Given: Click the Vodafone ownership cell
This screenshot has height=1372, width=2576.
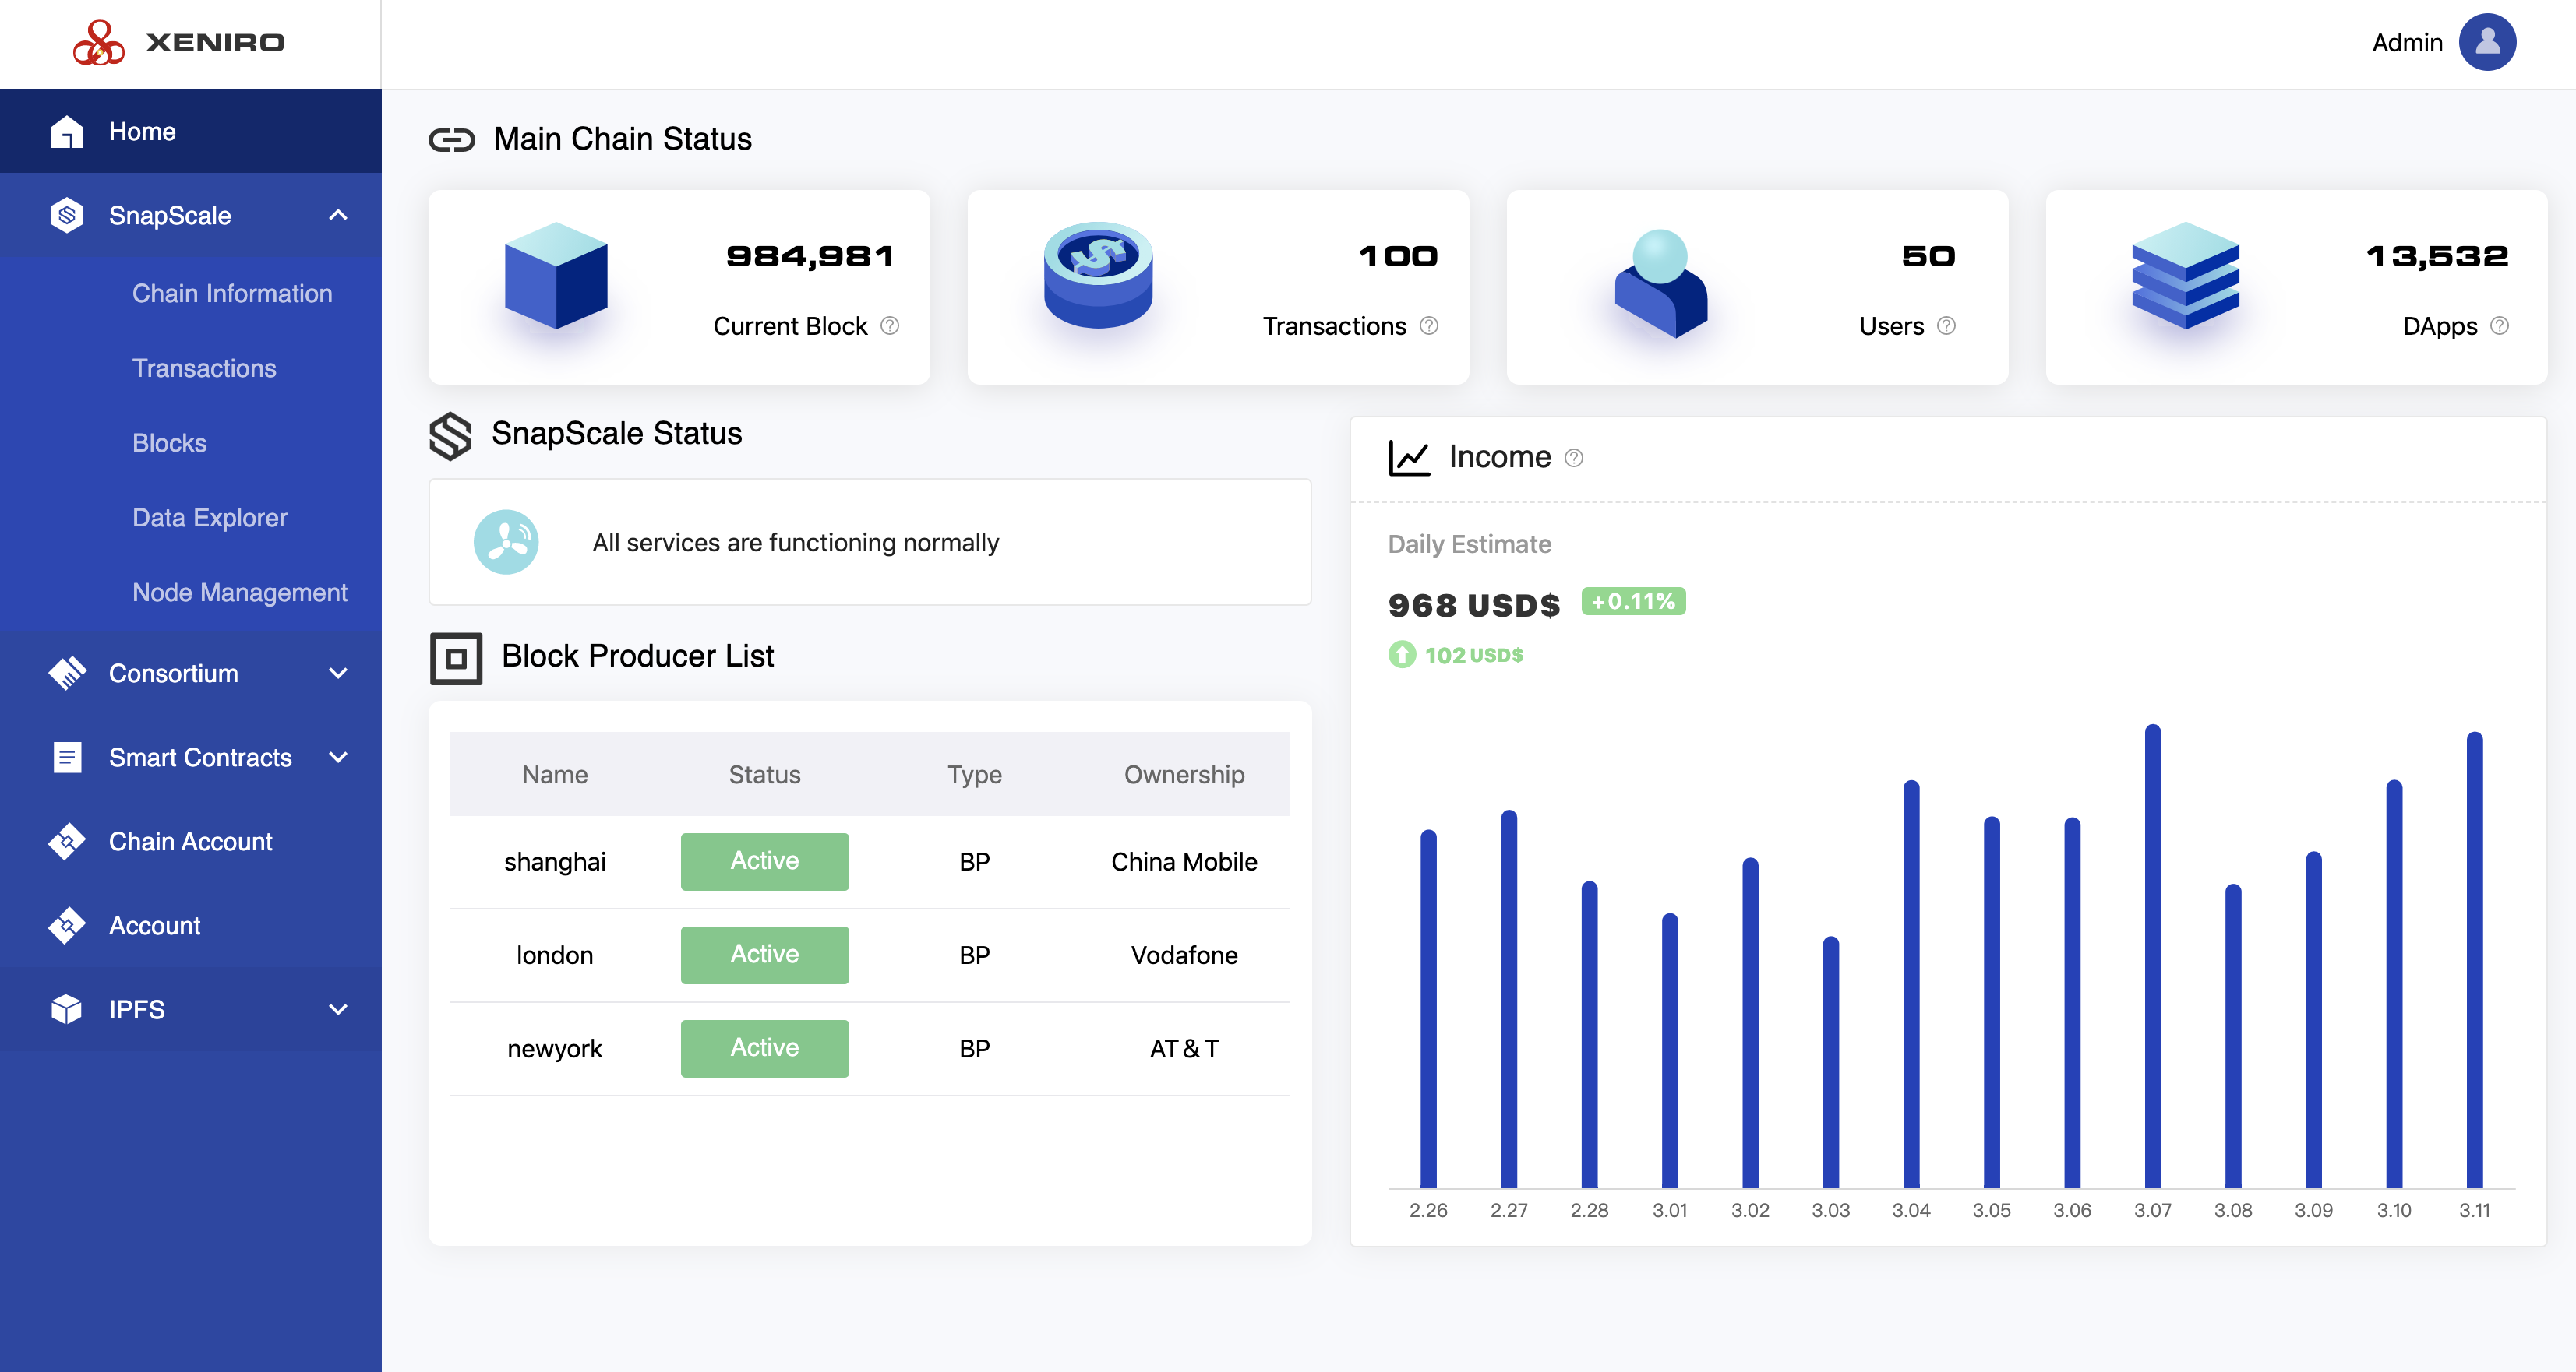Looking at the screenshot, I should click(1184, 955).
